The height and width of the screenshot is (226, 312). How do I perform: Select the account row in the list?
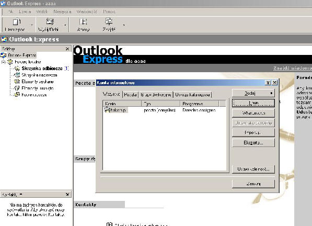click(x=165, y=110)
